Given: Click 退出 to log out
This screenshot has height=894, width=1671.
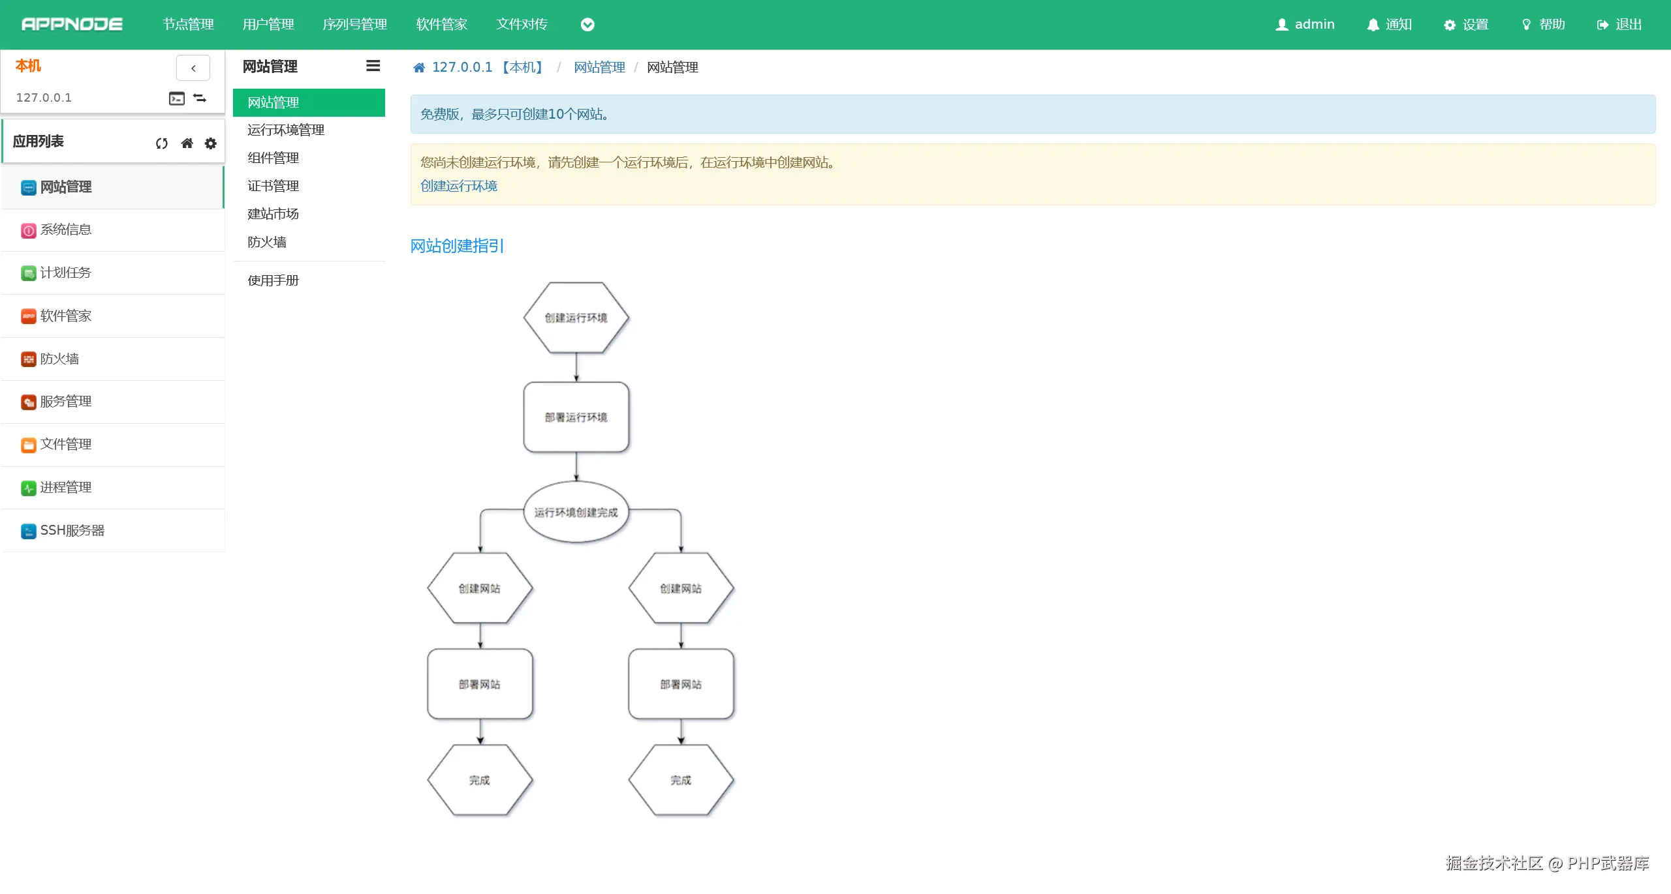Looking at the screenshot, I should click(1619, 25).
